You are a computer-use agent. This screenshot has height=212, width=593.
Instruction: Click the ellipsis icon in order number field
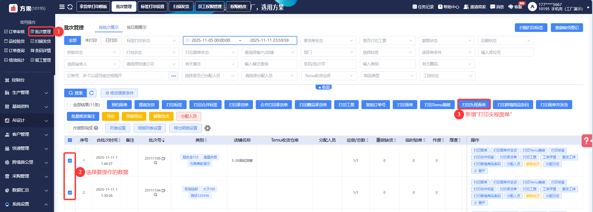coord(174,76)
